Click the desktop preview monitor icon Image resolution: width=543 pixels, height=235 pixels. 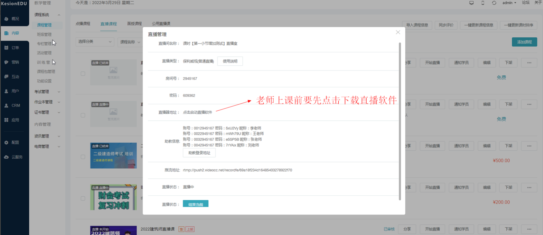click(471, 3)
